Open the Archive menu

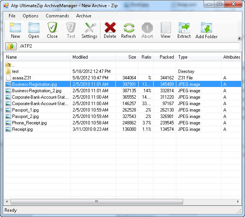[x=83, y=16]
